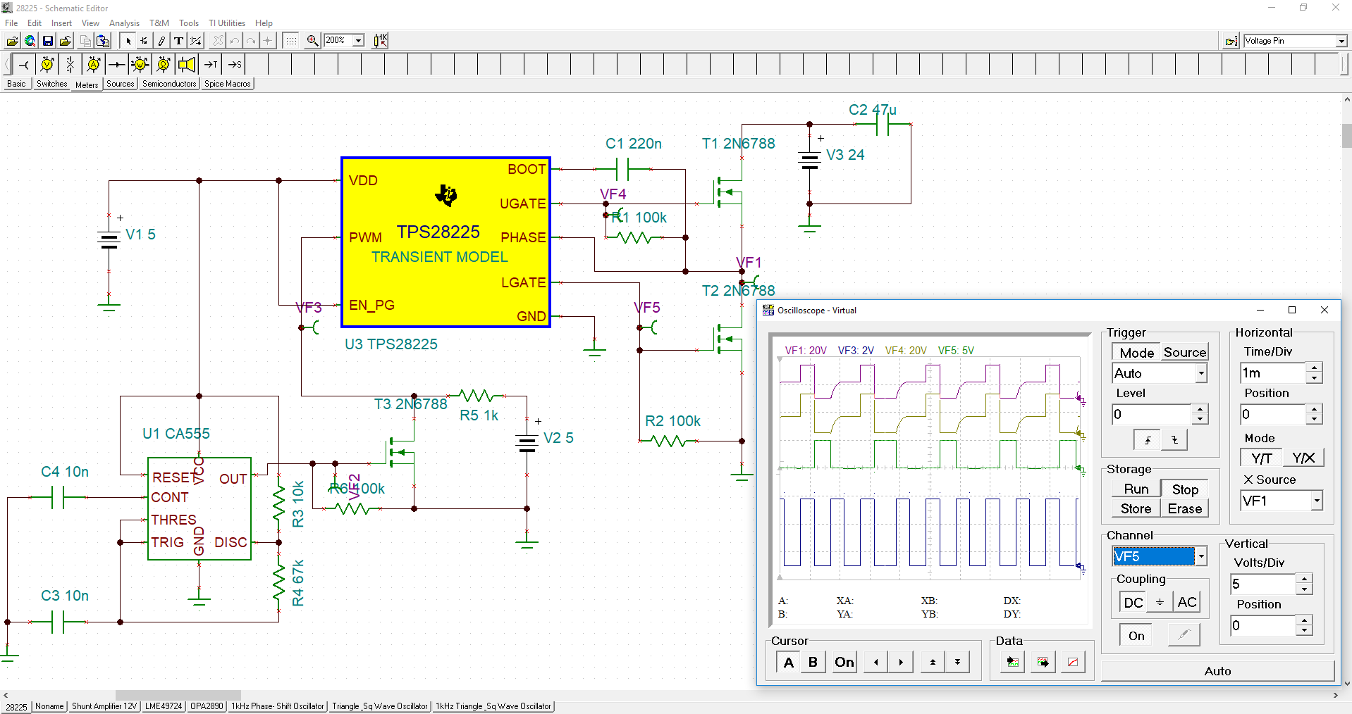Select the Text (T) tool
Viewport: 1352px width, 714px height.
point(178,41)
